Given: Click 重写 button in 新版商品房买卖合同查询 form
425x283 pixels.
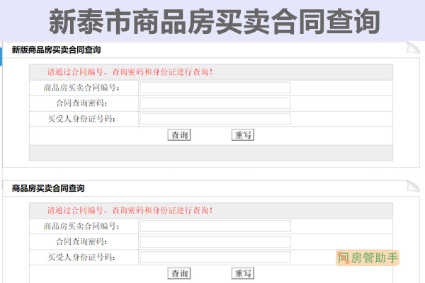Looking at the screenshot, I should 243,135.
